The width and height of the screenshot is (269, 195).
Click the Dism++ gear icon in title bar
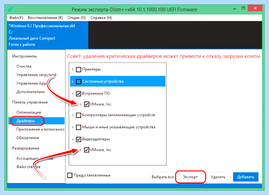(x=10, y=9)
